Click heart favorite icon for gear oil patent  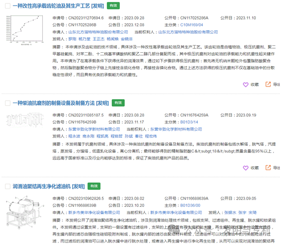click(x=246, y=85)
